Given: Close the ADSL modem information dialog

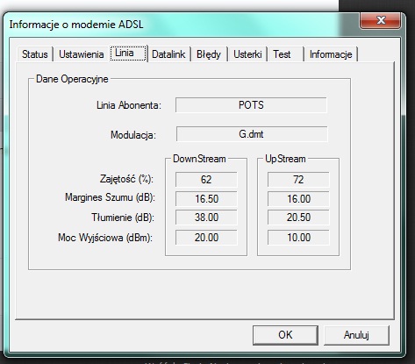Looking at the screenshot, I should [x=380, y=20].
